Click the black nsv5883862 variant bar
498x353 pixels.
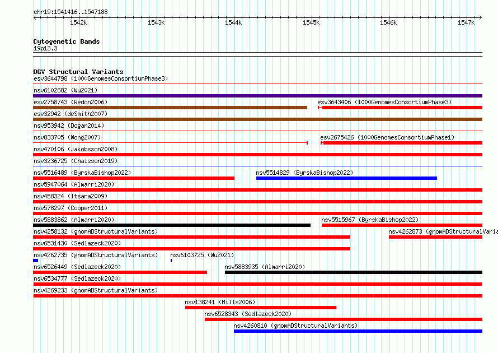click(172, 225)
